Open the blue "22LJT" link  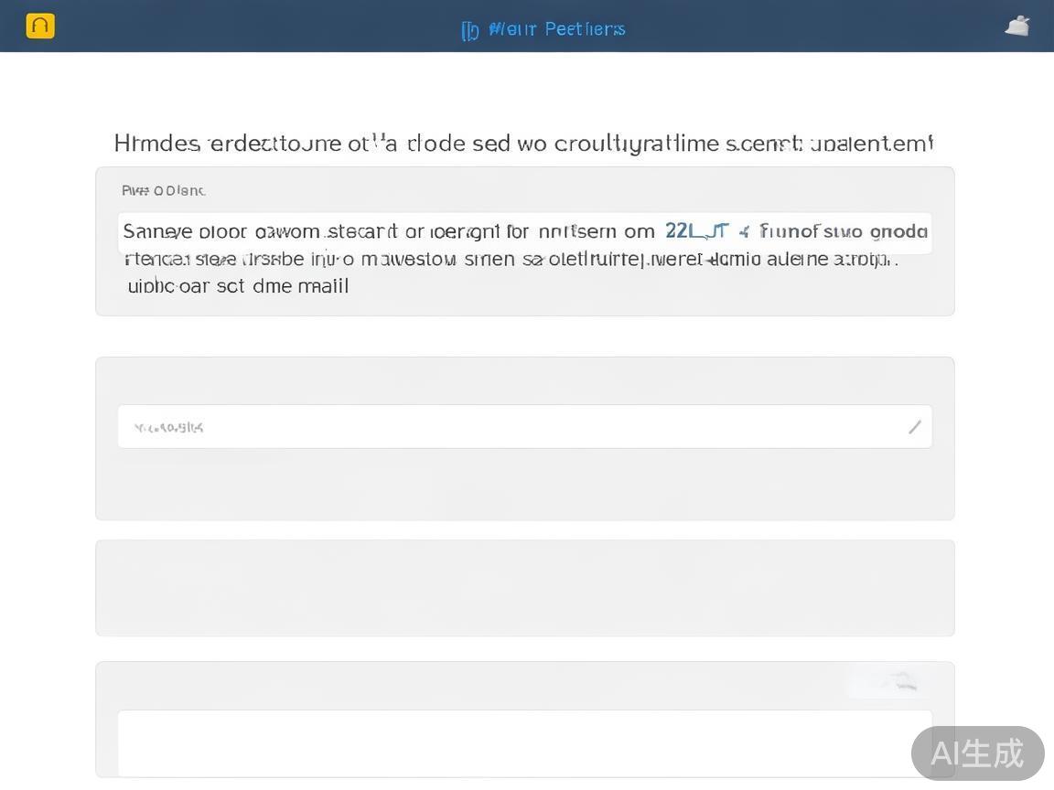[x=696, y=231]
